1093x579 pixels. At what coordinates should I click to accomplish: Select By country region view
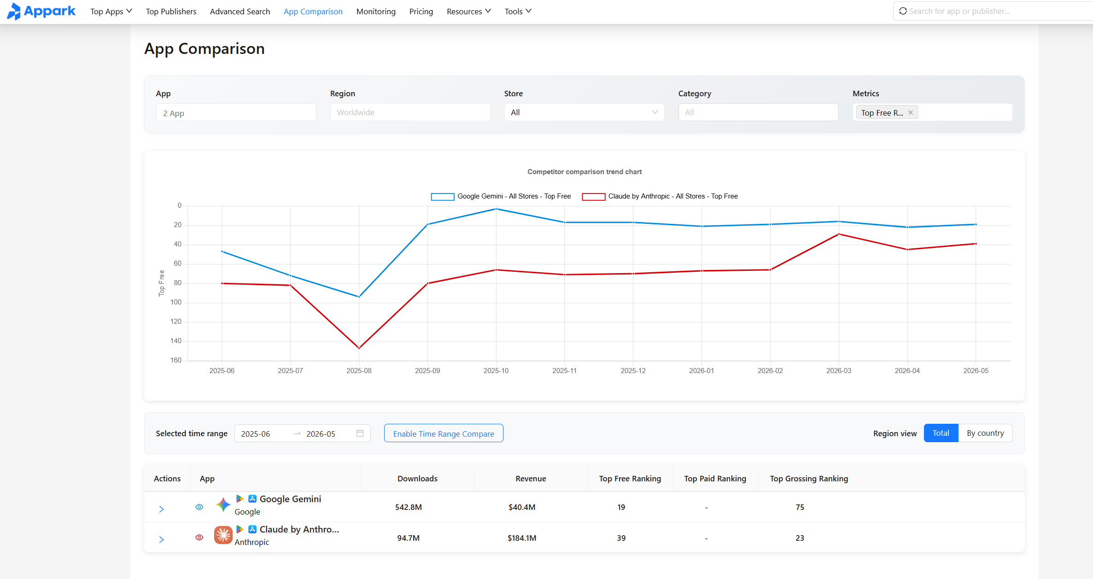pyautogui.click(x=985, y=433)
